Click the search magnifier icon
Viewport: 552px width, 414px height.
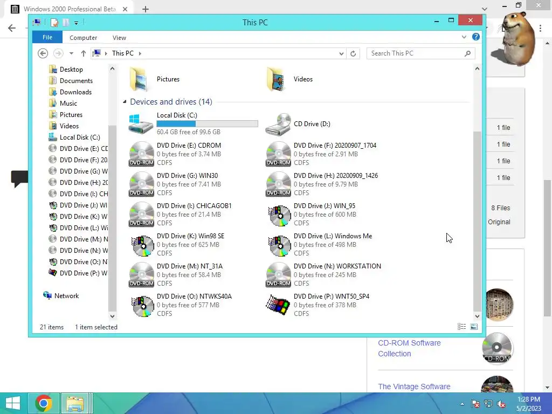(x=467, y=53)
